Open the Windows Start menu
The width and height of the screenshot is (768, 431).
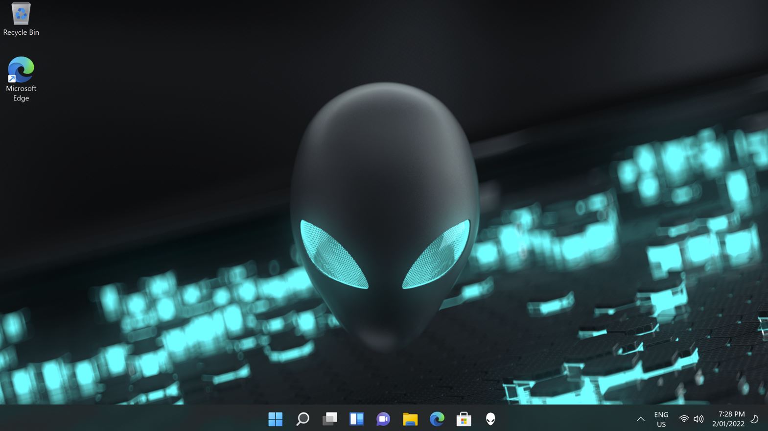point(276,419)
